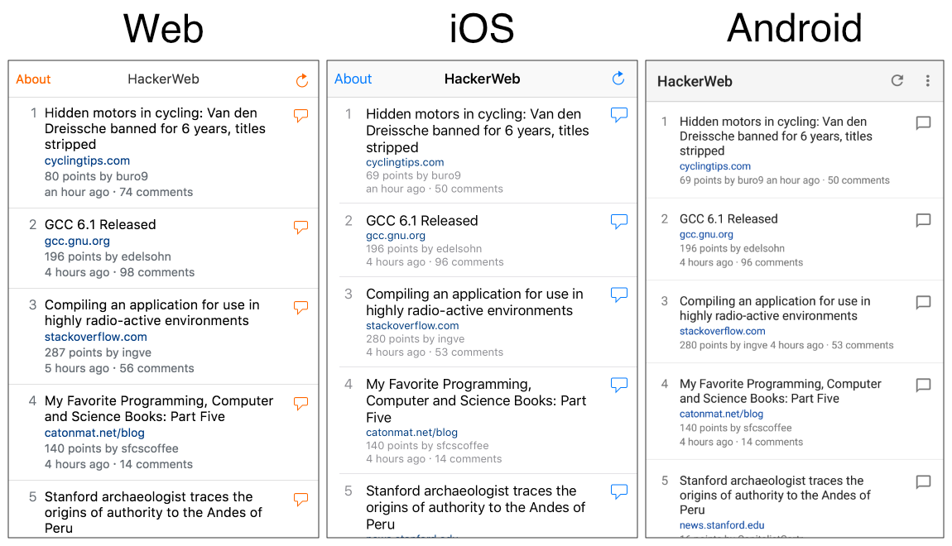The image size is (952, 546).
Task: Open comments for Compiling story in Android panel
Action: 923,303
